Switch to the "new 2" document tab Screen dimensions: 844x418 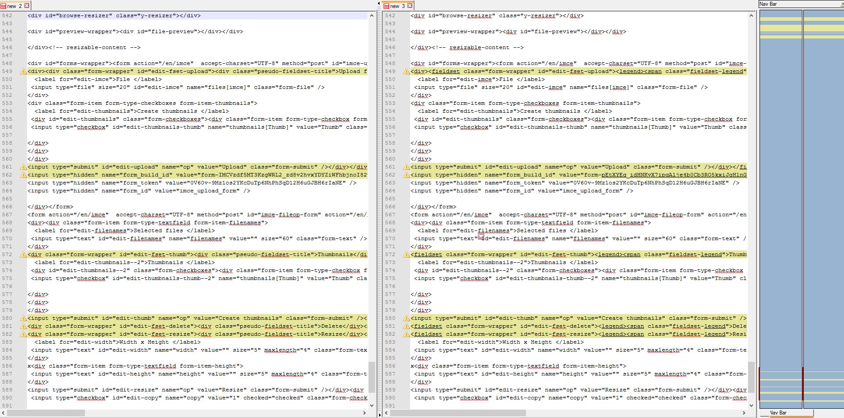click(15, 6)
